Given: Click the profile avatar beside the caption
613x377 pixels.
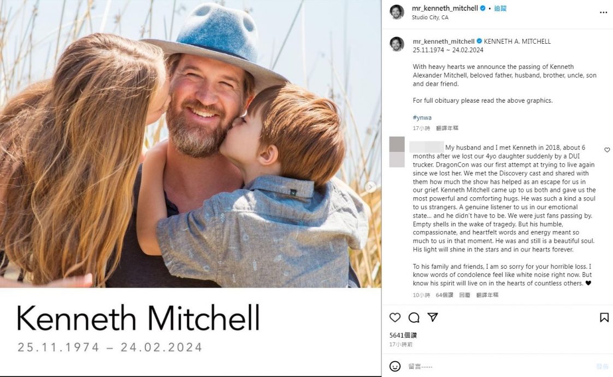Looking at the screenshot, I should click(x=397, y=44).
